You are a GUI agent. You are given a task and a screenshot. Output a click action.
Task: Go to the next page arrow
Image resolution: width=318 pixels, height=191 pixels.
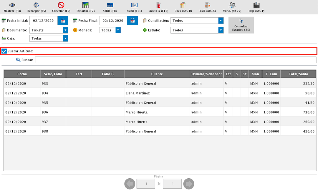188,184
